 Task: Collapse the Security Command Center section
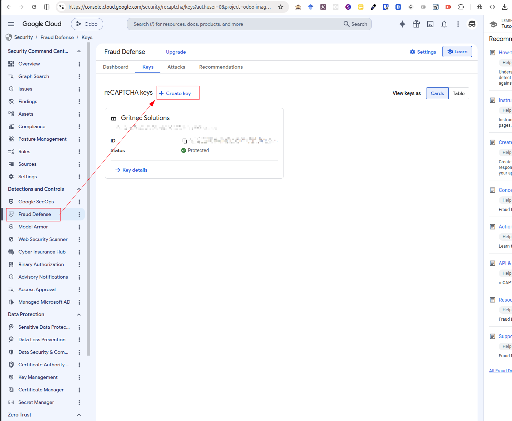(x=79, y=51)
